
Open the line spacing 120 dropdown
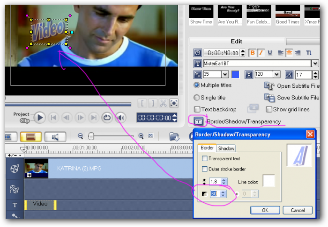(x=276, y=74)
